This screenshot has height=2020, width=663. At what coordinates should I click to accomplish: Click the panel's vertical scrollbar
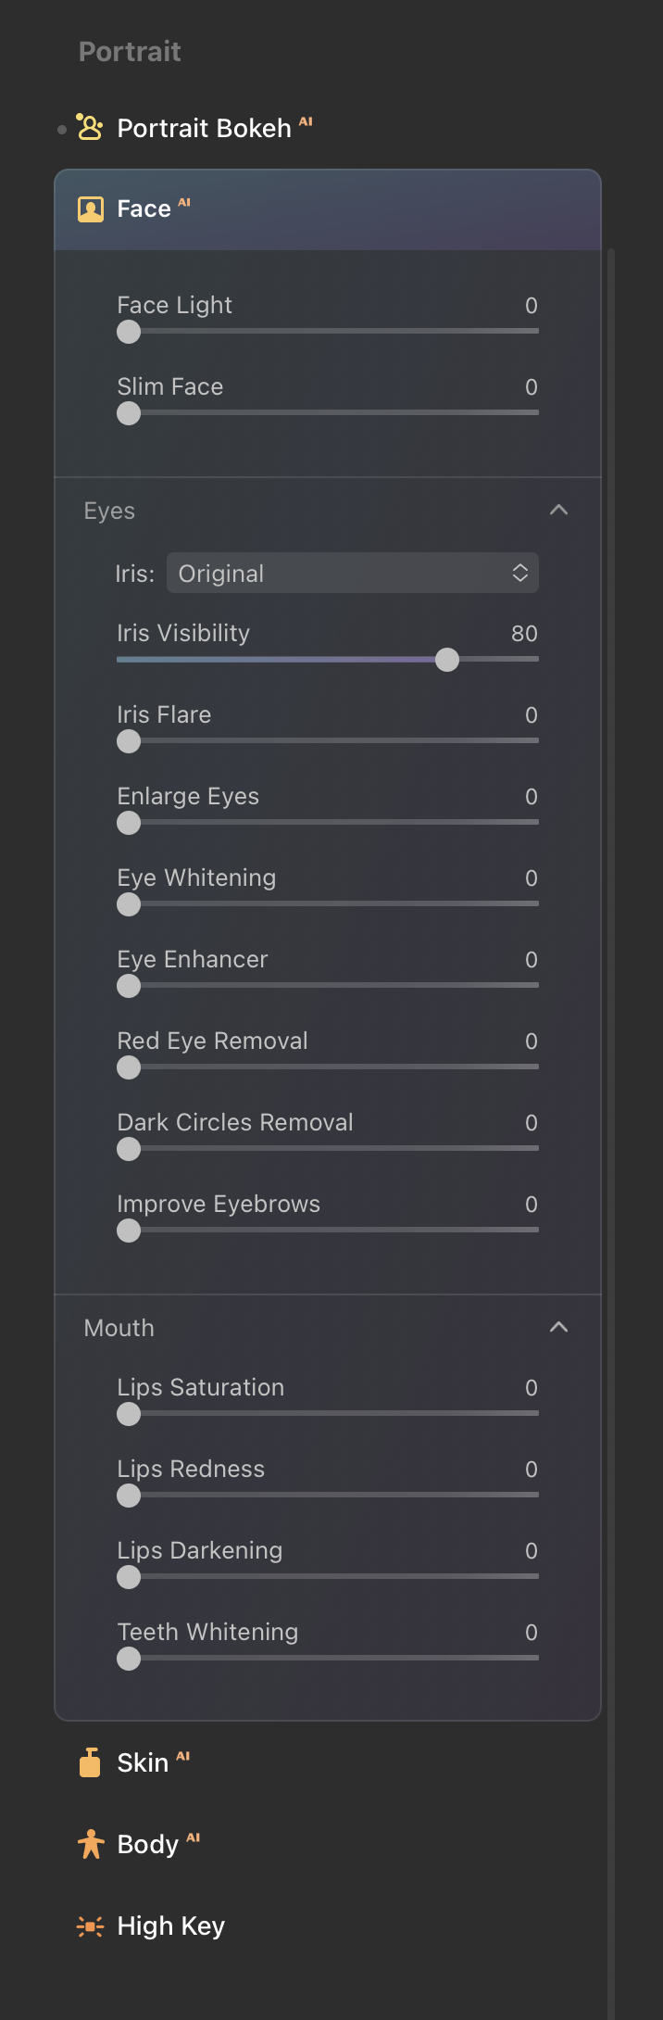[611, 1112]
